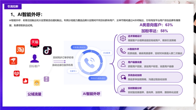
Task: Click the 降低60%服务成本 blue pill
Action: [x=98, y=78]
